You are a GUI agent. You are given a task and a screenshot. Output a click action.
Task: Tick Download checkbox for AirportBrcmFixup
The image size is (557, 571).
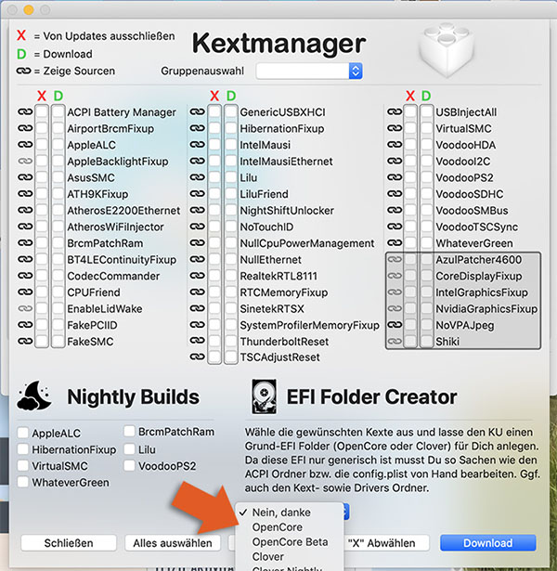[x=58, y=128]
